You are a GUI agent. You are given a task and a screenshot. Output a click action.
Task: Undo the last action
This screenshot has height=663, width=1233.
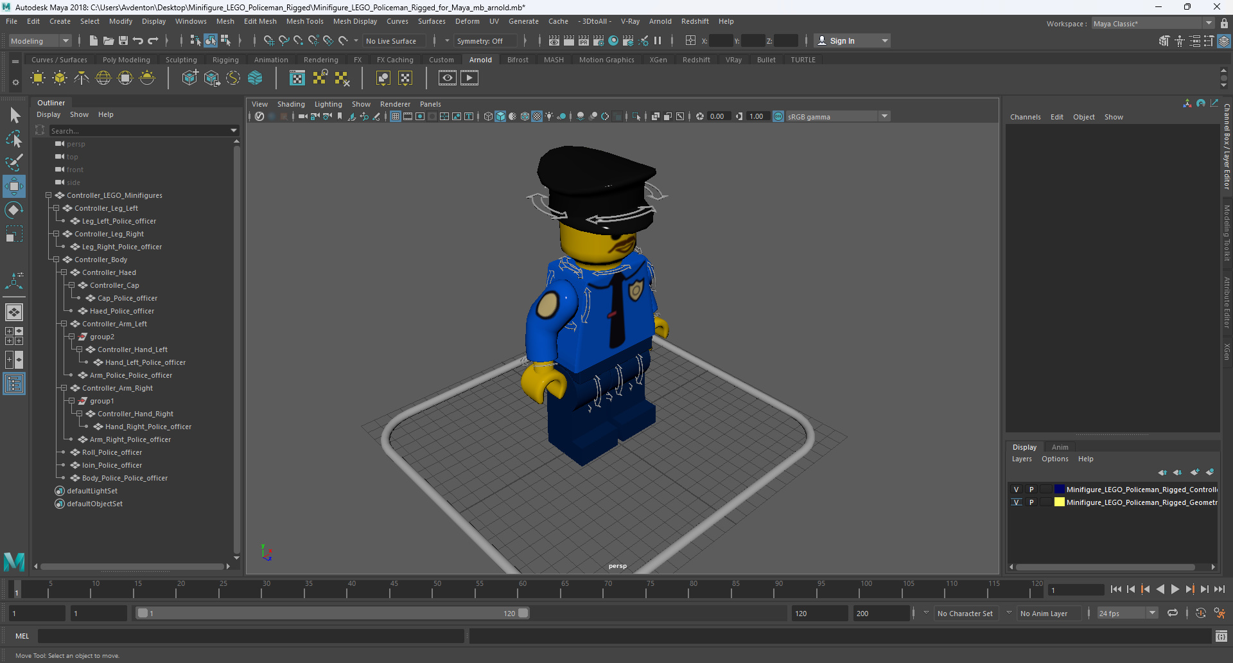138,40
